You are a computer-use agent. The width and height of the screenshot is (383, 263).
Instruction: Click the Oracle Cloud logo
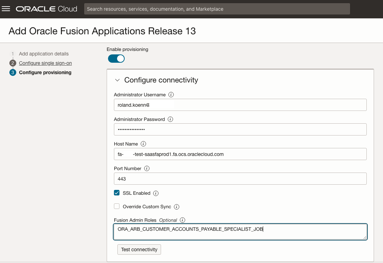coord(46,9)
